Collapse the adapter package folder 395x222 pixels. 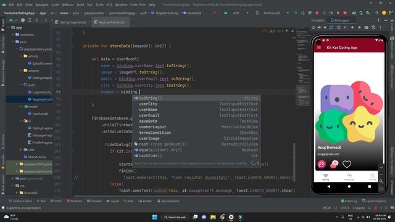click(21, 70)
